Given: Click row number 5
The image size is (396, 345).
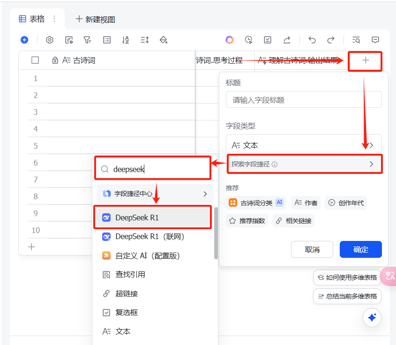Looking at the screenshot, I should pos(36,146).
